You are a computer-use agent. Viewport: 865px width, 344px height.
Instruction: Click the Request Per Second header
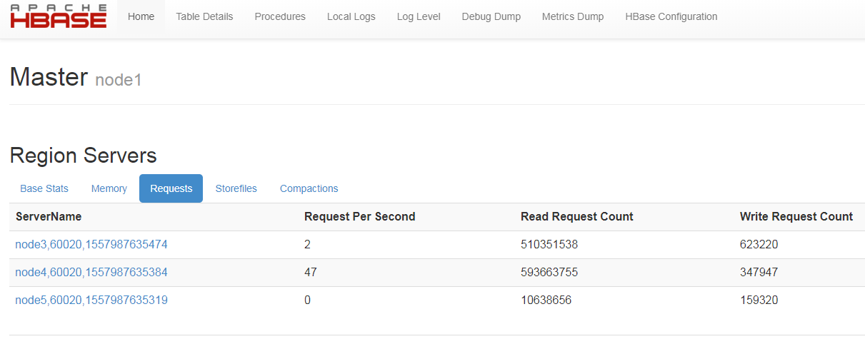pyautogui.click(x=360, y=216)
